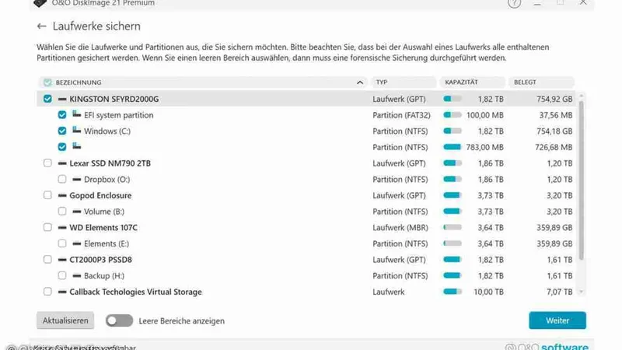
Task: Click the KINGSTON SFYRD2000G drive icon
Action: tap(62, 99)
